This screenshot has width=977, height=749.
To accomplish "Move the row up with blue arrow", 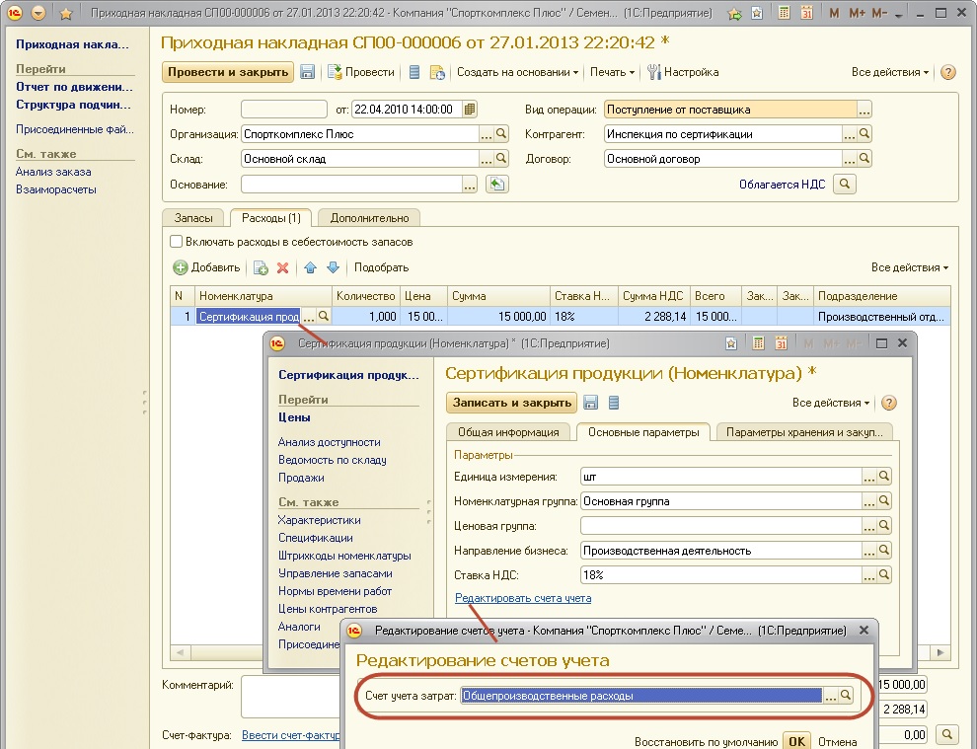I will click(x=311, y=267).
